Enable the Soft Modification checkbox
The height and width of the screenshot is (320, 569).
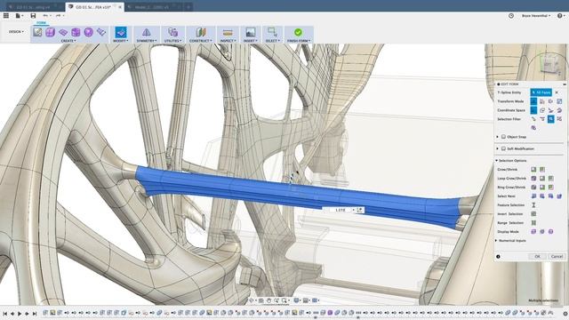point(503,148)
